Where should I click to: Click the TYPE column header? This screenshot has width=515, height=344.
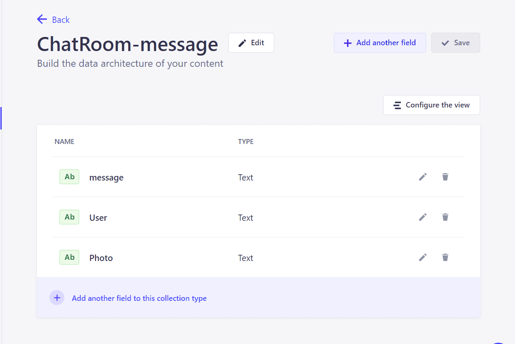tap(246, 142)
